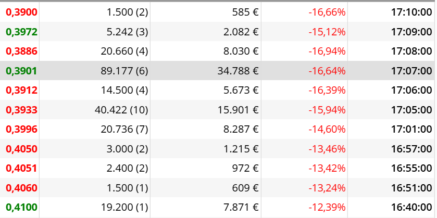The height and width of the screenshot is (218, 437).
Task: Click the green price 0,4100
Action: click(x=21, y=208)
